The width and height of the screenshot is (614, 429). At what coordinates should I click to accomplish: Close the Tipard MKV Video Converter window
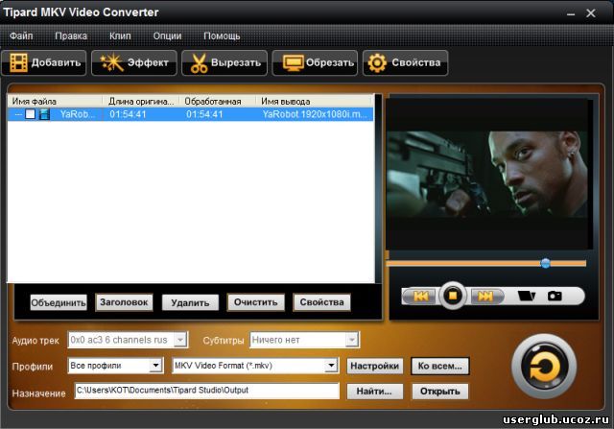coord(591,13)
